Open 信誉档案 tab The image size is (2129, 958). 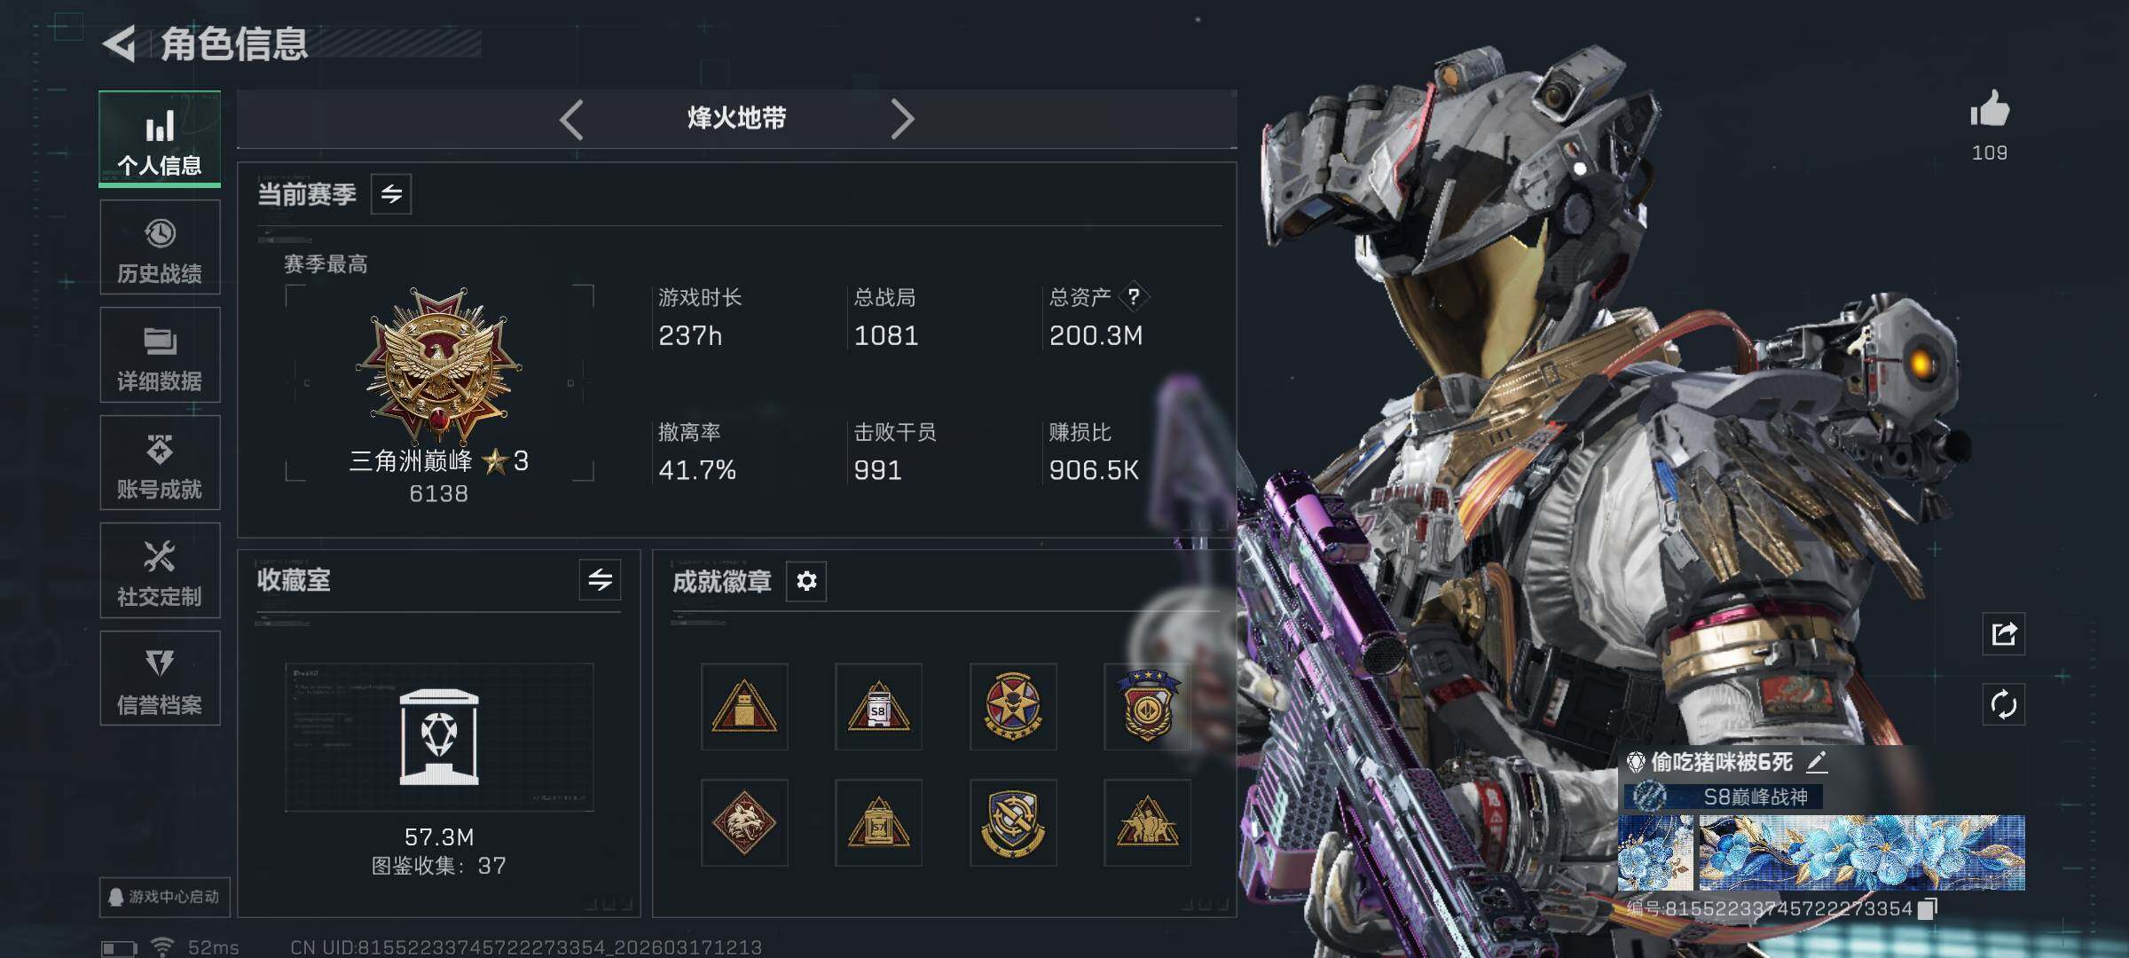160,679
